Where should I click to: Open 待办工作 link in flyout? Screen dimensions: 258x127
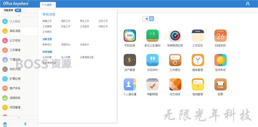coord(84,21)
